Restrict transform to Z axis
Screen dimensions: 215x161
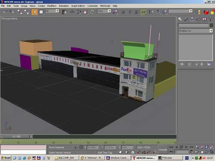136,12
